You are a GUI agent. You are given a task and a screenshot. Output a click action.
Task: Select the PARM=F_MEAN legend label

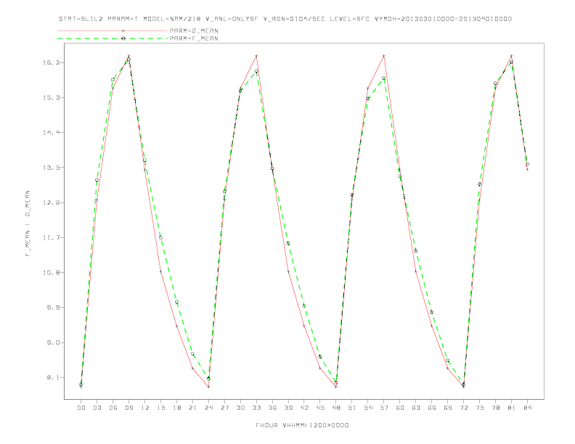click(194, 38)
